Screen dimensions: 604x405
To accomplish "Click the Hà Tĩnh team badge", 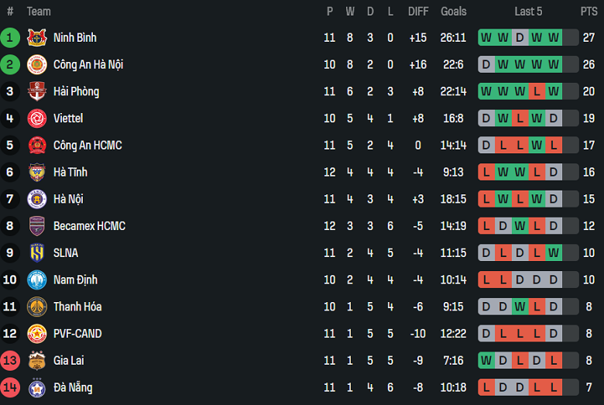I will tap(36, 172).
